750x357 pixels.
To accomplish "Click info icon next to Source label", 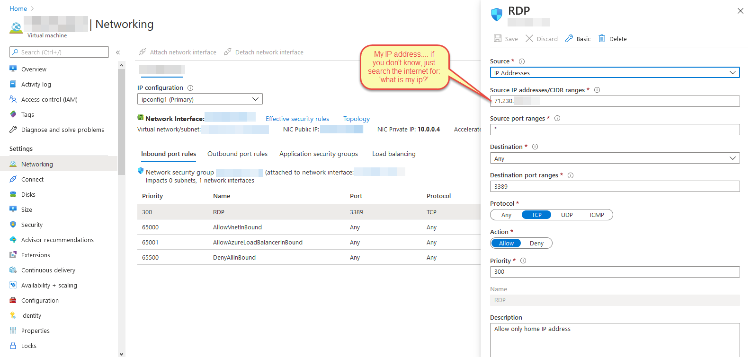I will tap(522, 61).
